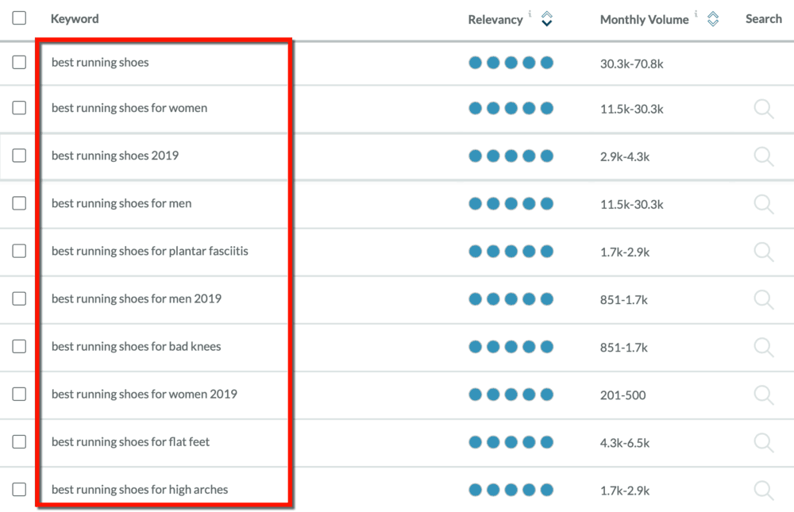Click the relevancy dots for "best running shoes for women 2019"

[x=511, y=395]
